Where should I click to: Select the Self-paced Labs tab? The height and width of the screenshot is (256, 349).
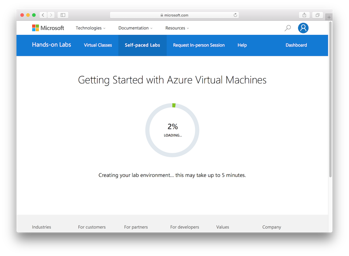143,45
